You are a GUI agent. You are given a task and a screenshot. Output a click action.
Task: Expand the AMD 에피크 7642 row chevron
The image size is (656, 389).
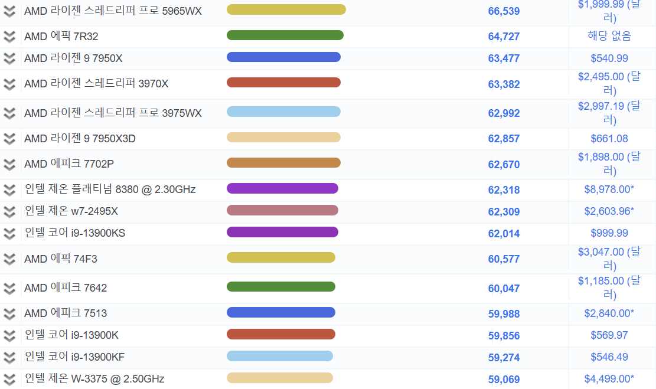tap(9, 288)
